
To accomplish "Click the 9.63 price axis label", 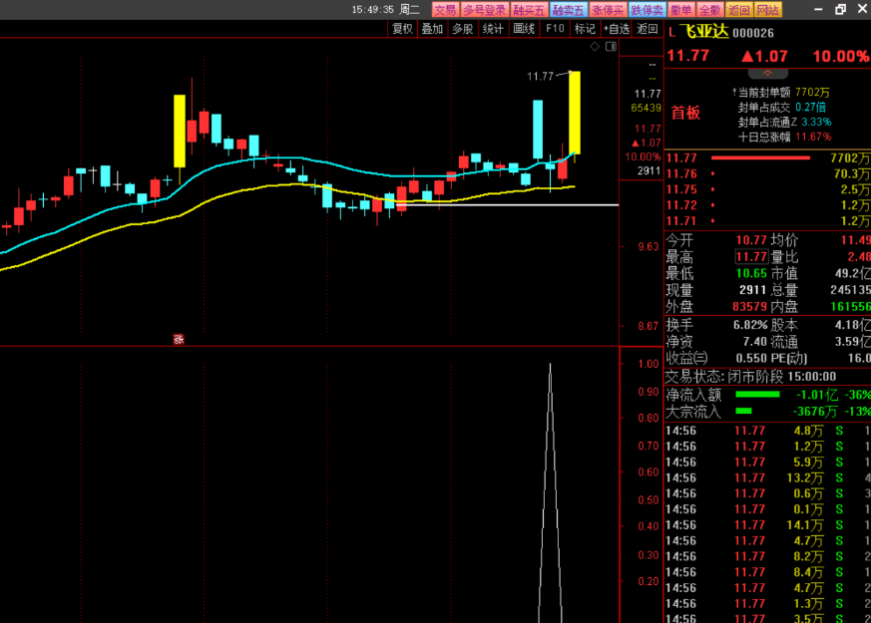I will pos(649,246).
